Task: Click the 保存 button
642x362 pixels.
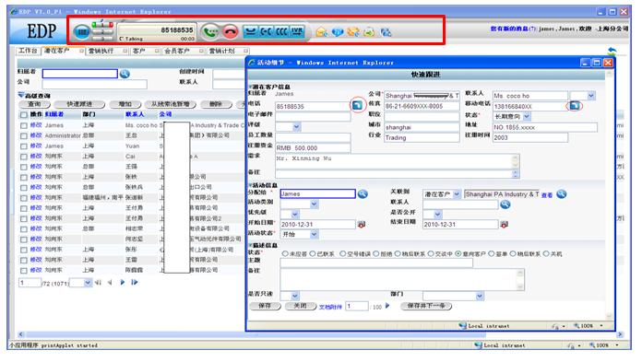Action: 265,306
